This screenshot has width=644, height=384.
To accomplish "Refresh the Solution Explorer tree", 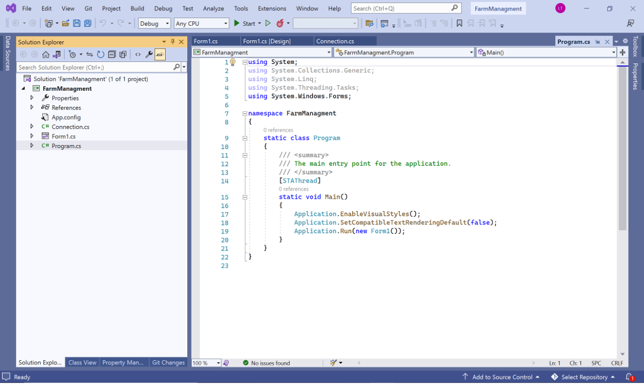I will click(x=101, y=55).
